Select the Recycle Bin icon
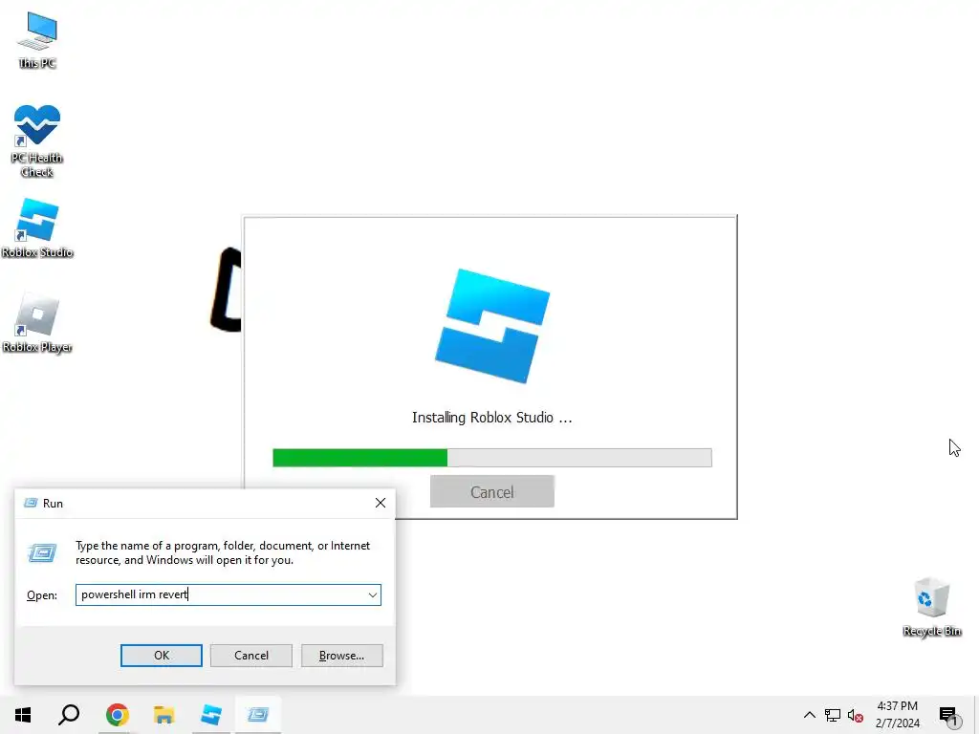The image size is (979, 734). (x=931, y=607)
